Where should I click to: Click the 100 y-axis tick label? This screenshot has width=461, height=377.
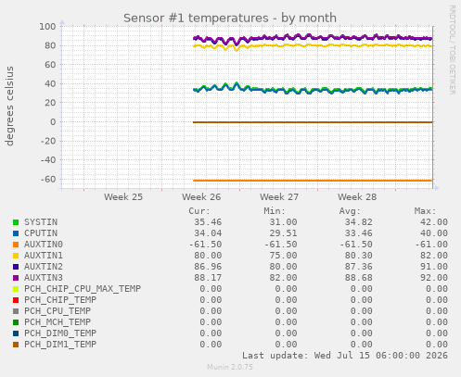click(47, 27)
